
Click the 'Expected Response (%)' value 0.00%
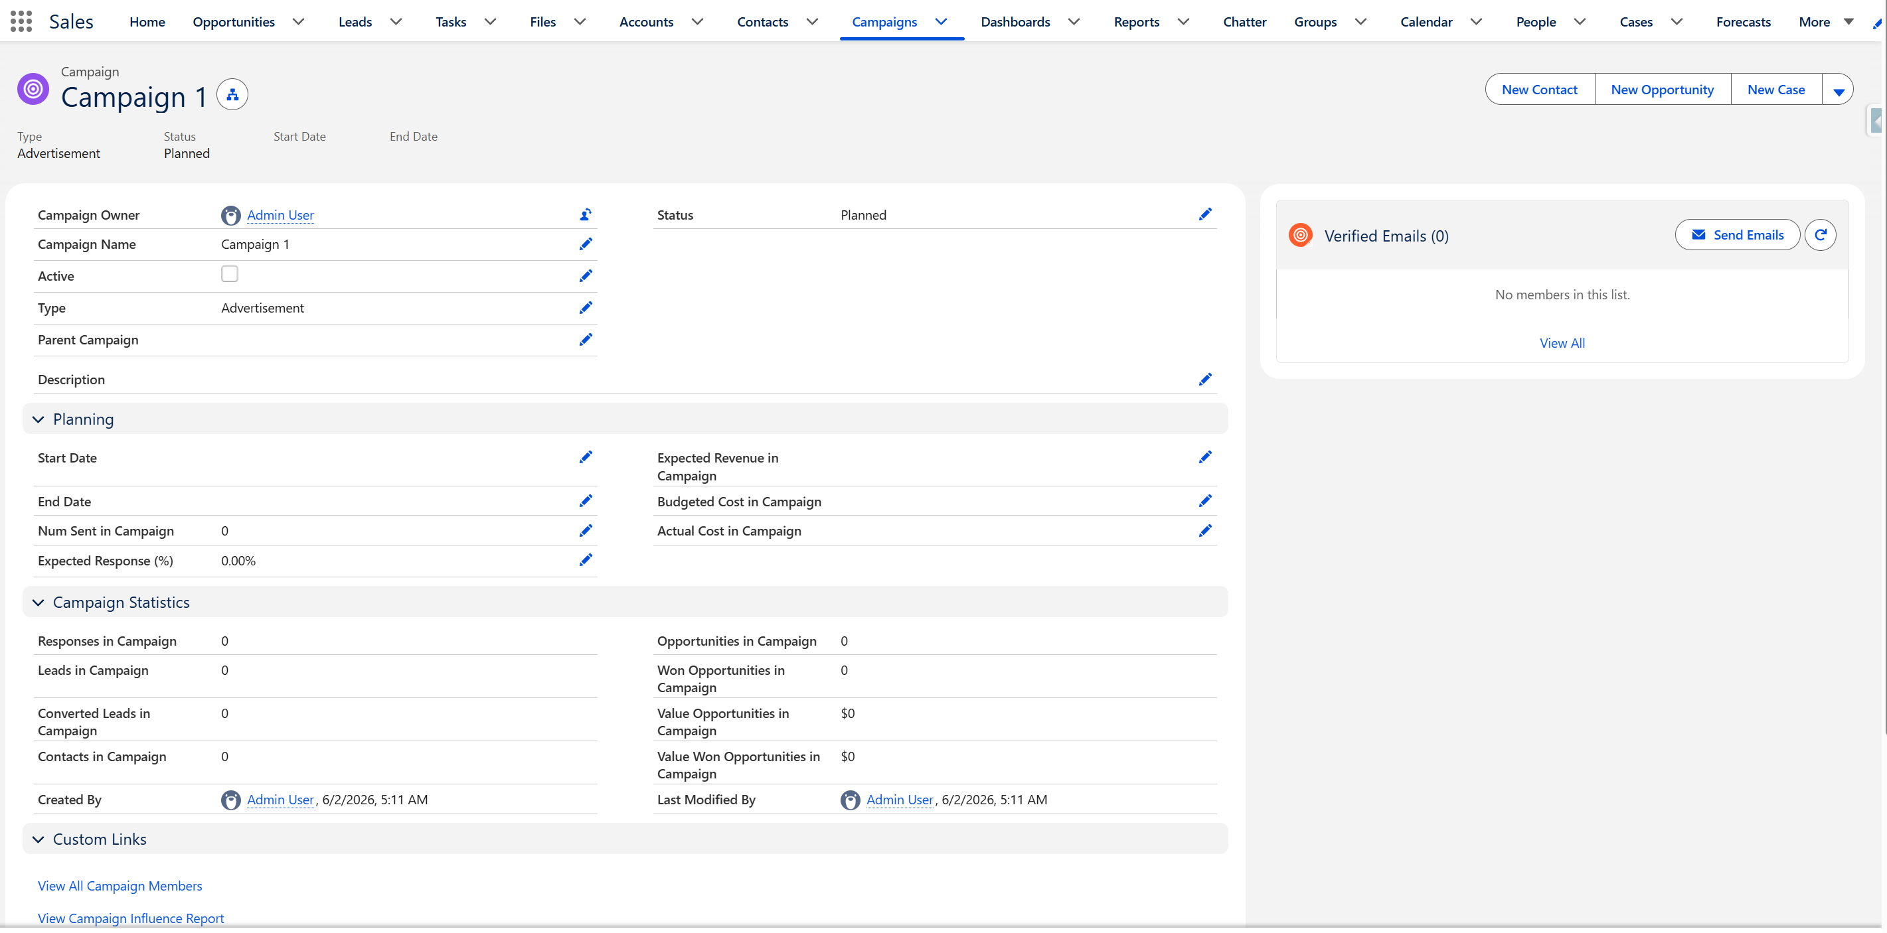pyautogui.click(x=239, y=561)
